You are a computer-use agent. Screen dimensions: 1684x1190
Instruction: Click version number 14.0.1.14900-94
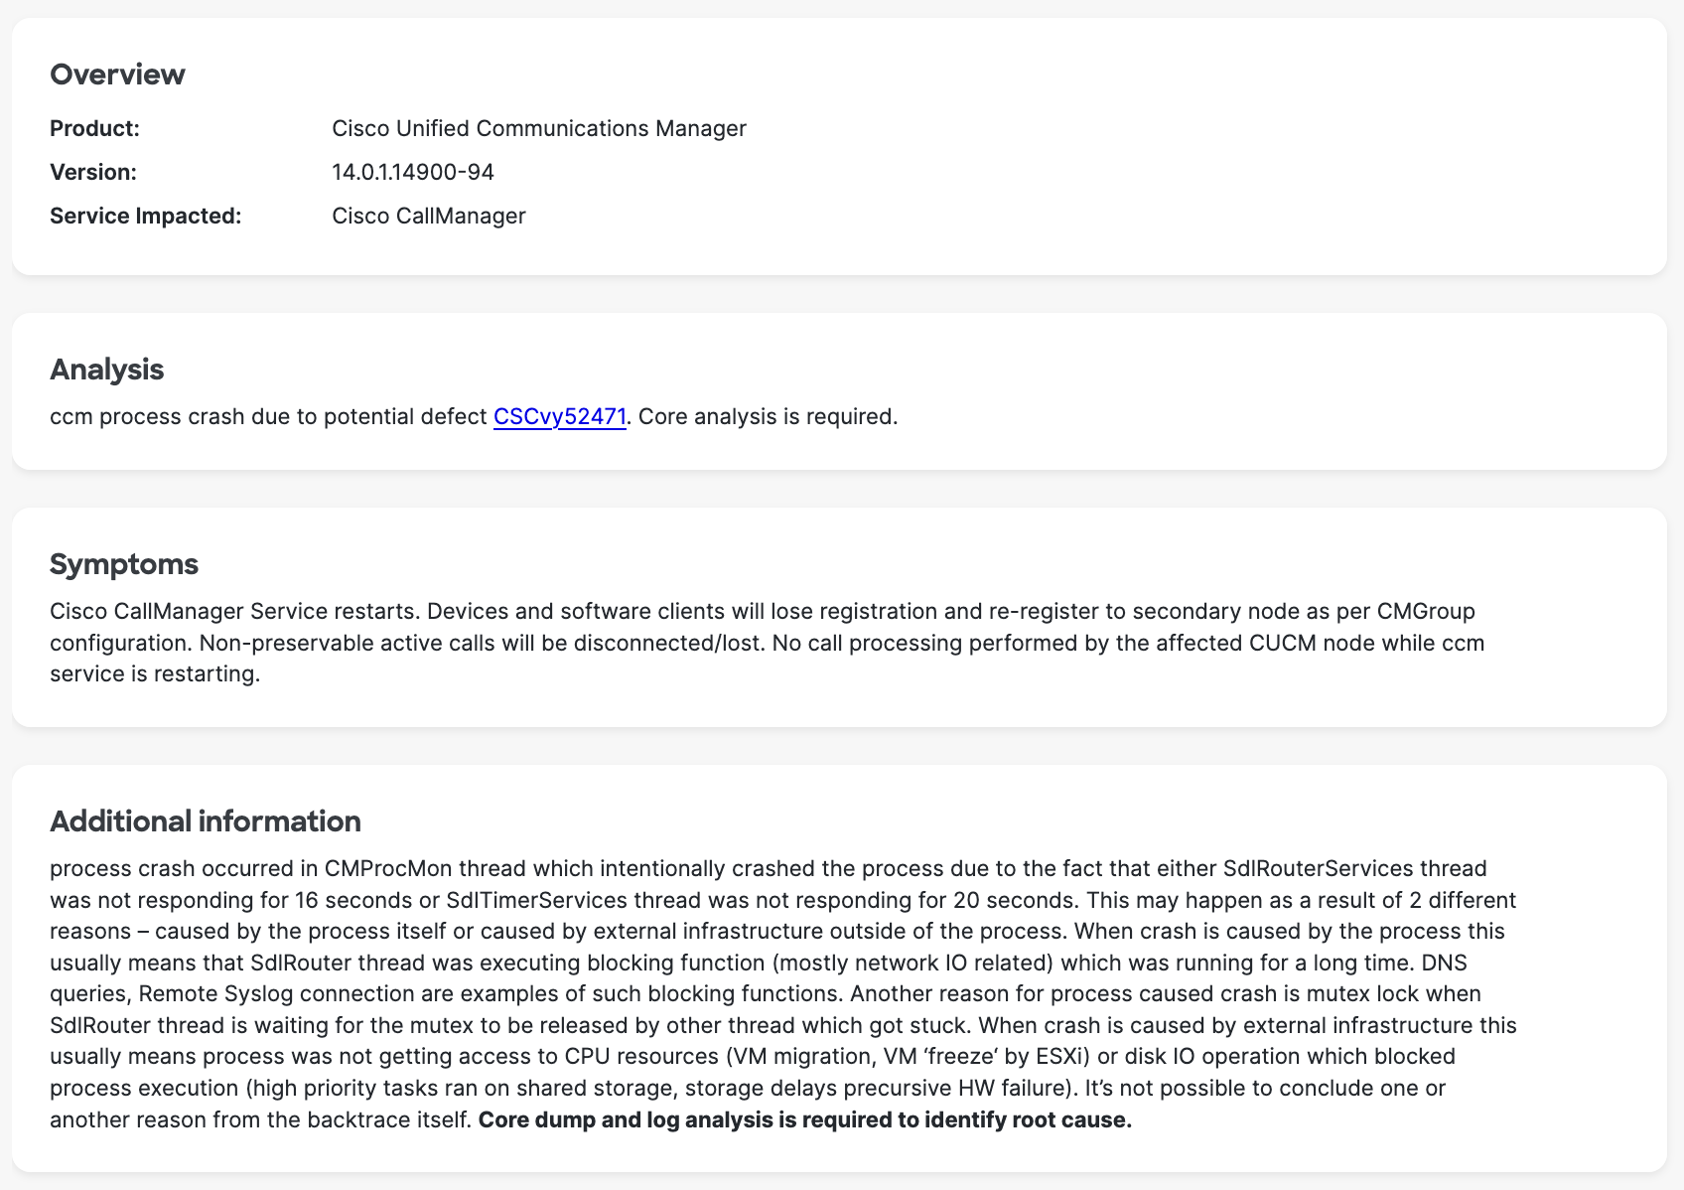point(412,173)
